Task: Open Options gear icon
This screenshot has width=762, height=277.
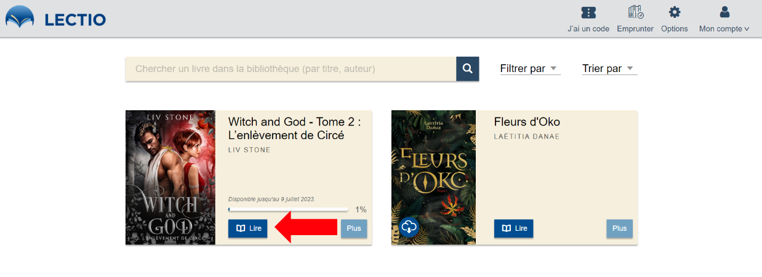Action: tap(675, 12)
